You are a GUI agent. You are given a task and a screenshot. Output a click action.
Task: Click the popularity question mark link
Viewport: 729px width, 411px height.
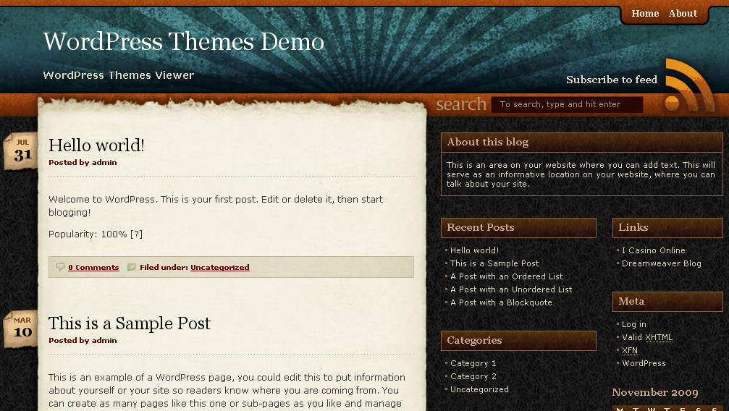click(x=136, y=234)
